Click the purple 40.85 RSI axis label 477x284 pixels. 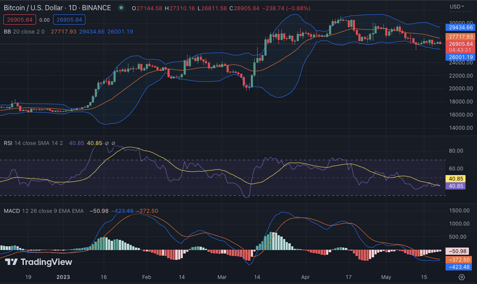455,186
